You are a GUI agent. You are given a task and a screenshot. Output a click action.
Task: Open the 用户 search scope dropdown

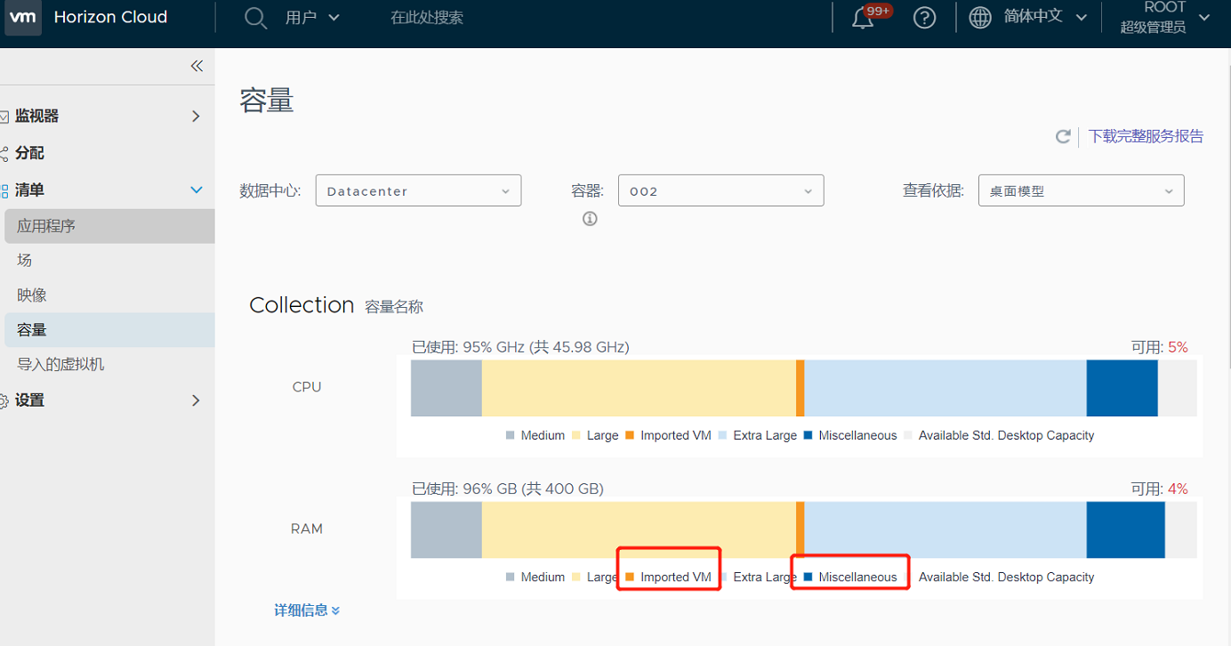[312, 18]
